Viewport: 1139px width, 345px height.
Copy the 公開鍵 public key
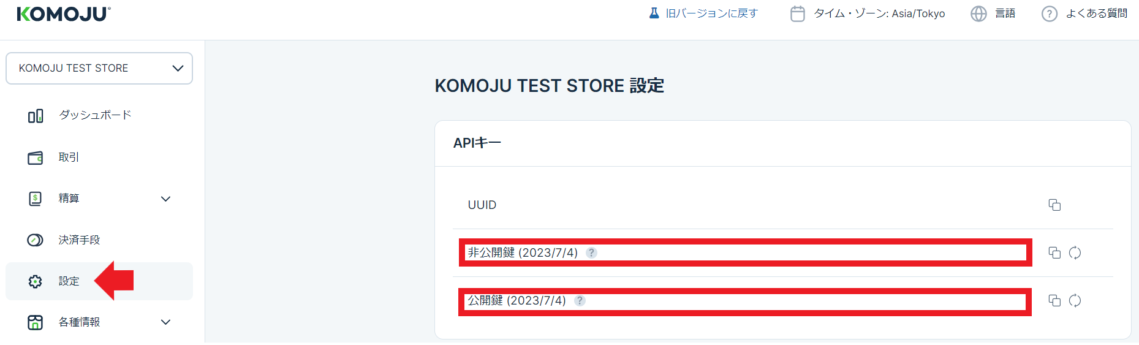(x=1054, y=300)
